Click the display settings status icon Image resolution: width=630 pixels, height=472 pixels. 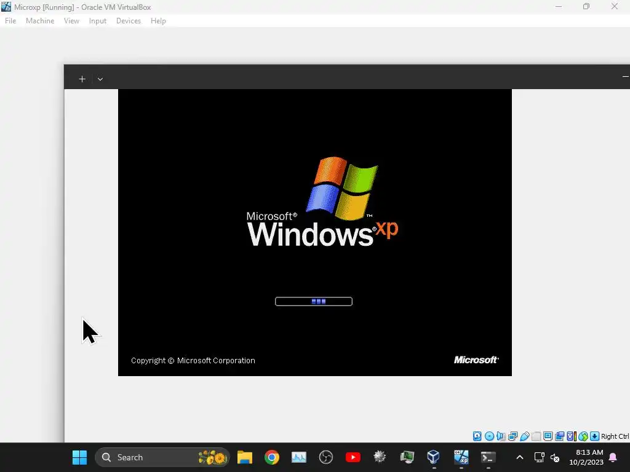pyautogui.click(x=548, y=436)
